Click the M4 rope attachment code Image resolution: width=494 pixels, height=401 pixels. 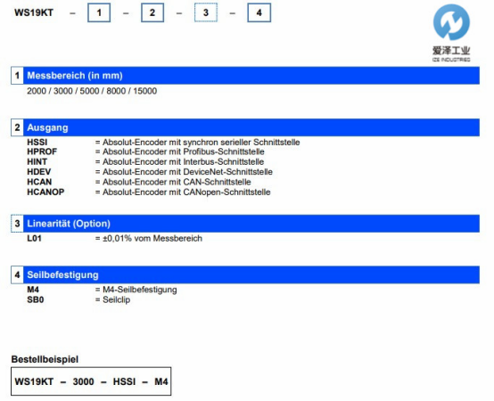pos(33,290)
